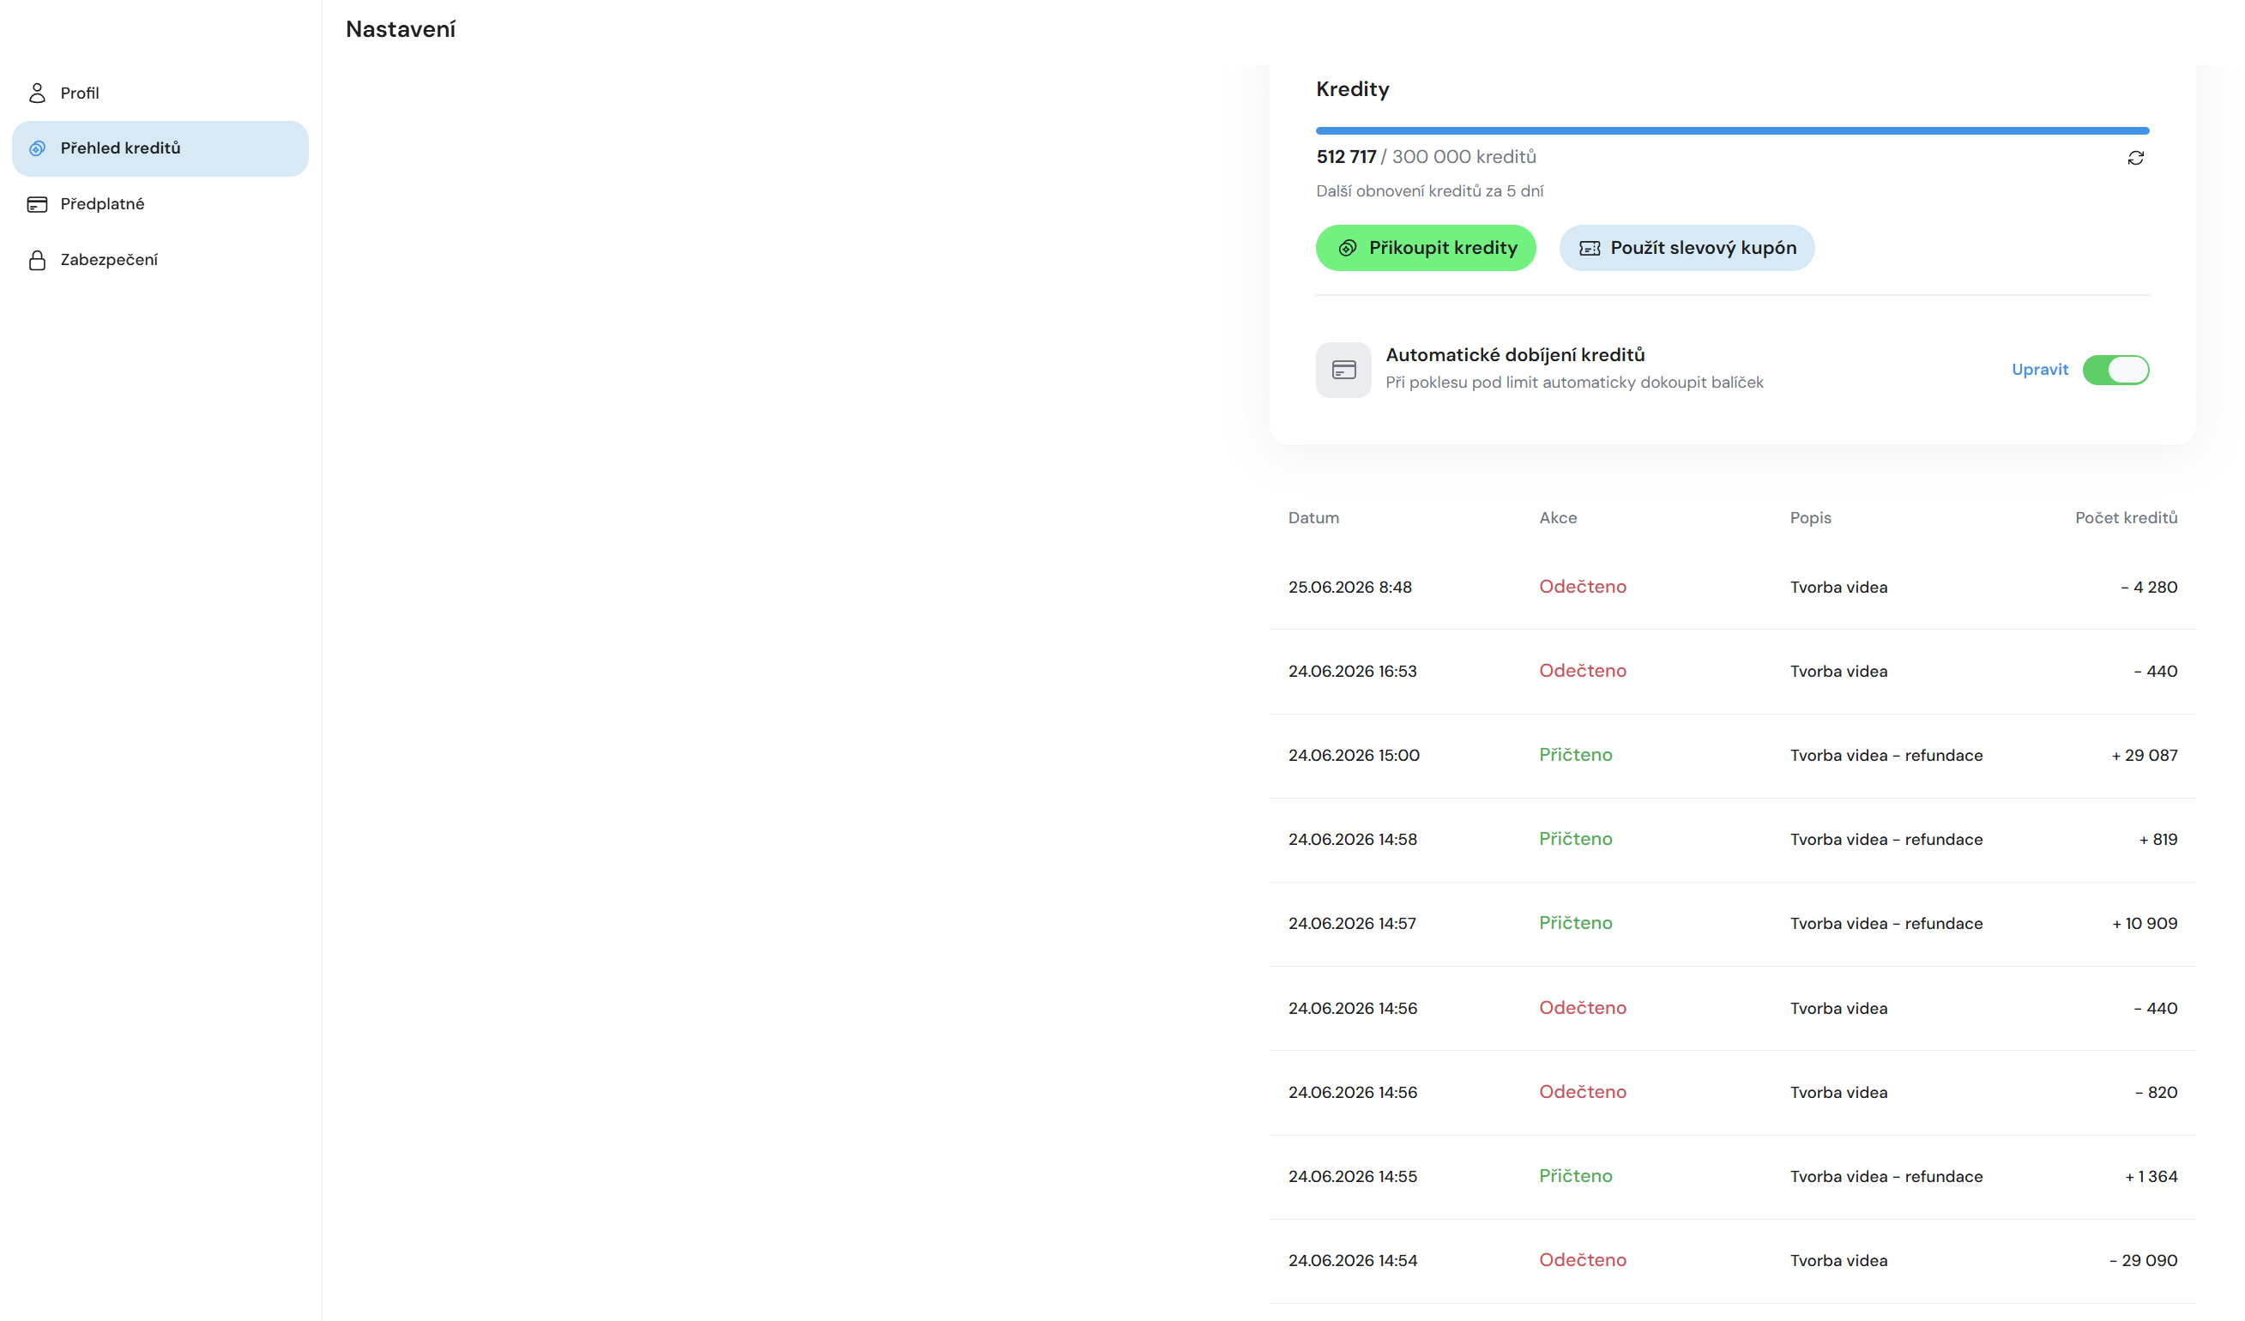Click the Přikoupit kredity button
The height and width of the screenshot is (1321, 2245).
pos(1426,248)
